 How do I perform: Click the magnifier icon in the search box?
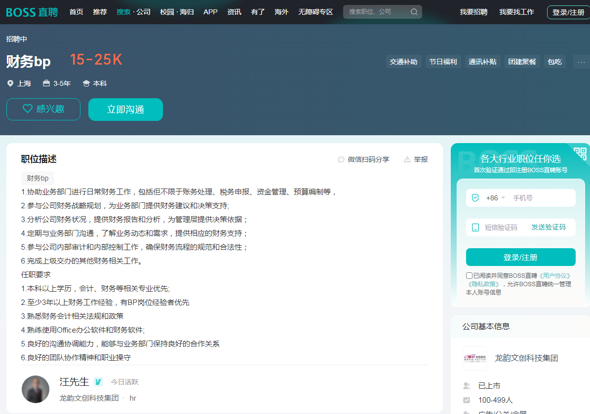click(x=414, y=11)
